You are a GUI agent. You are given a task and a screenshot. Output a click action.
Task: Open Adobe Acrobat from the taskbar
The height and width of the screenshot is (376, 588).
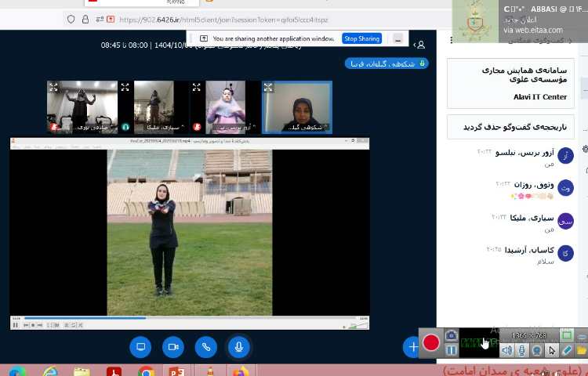[x=114, y=371]
